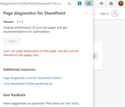Open the three-dot more options menu
Screen dimensions: 125x107
tap(86, 13)
